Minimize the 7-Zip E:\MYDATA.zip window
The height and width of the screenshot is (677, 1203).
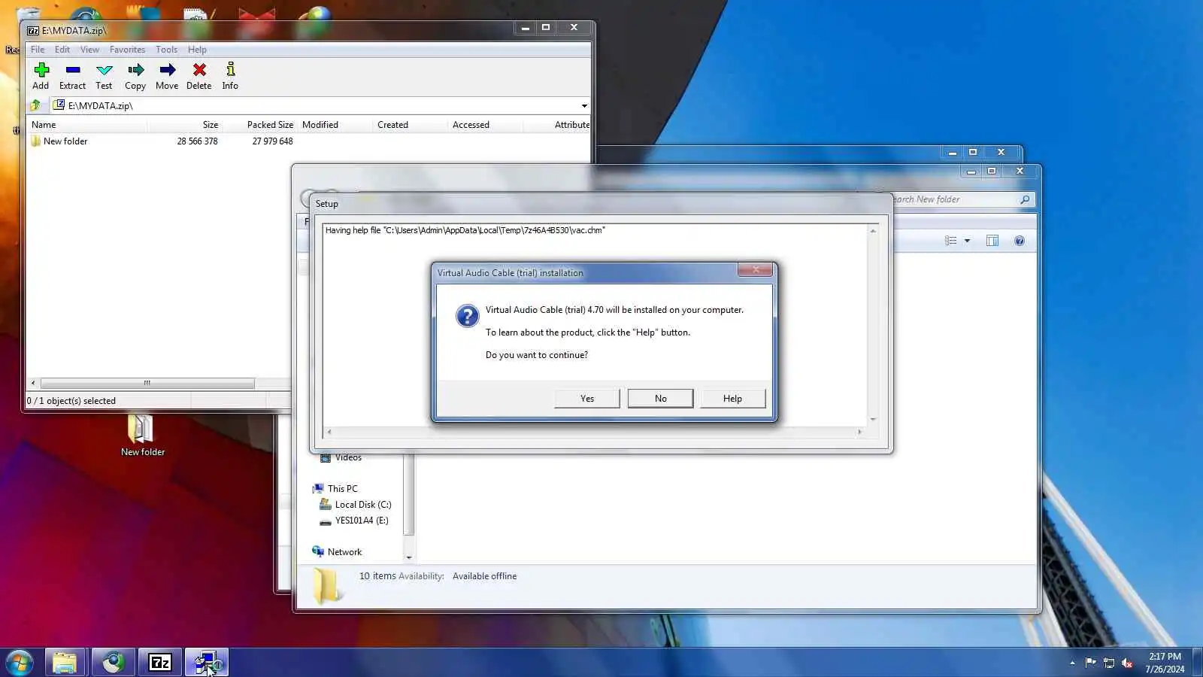pos(525,28)
